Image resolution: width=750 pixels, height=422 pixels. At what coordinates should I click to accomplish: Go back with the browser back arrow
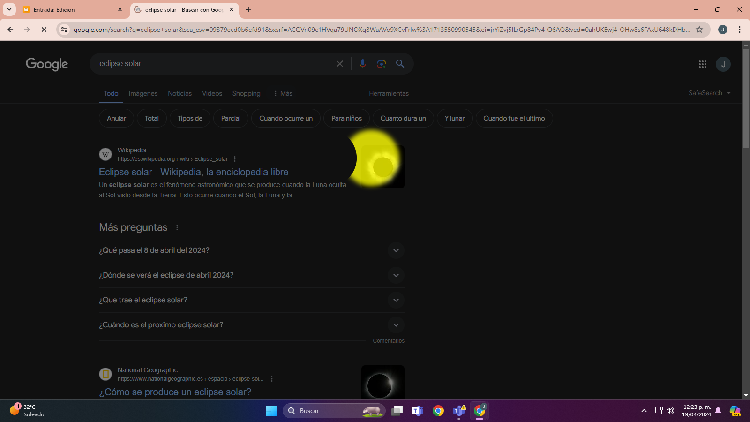click(10, 30)
